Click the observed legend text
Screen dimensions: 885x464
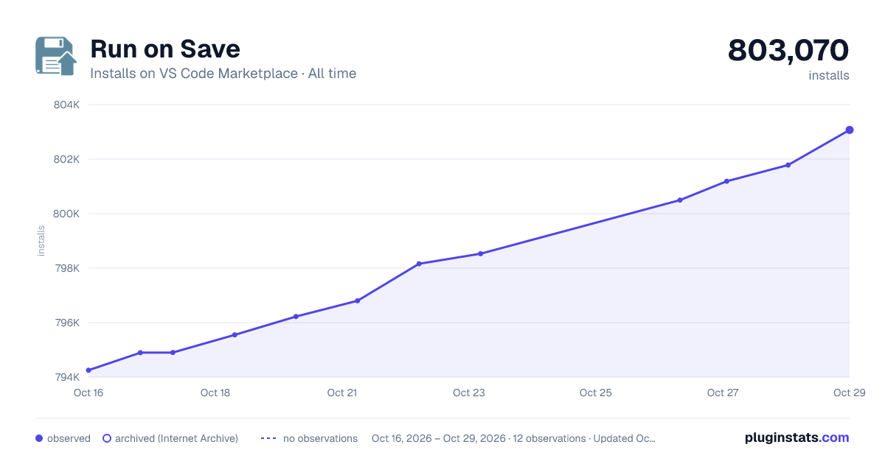[69, 438]
